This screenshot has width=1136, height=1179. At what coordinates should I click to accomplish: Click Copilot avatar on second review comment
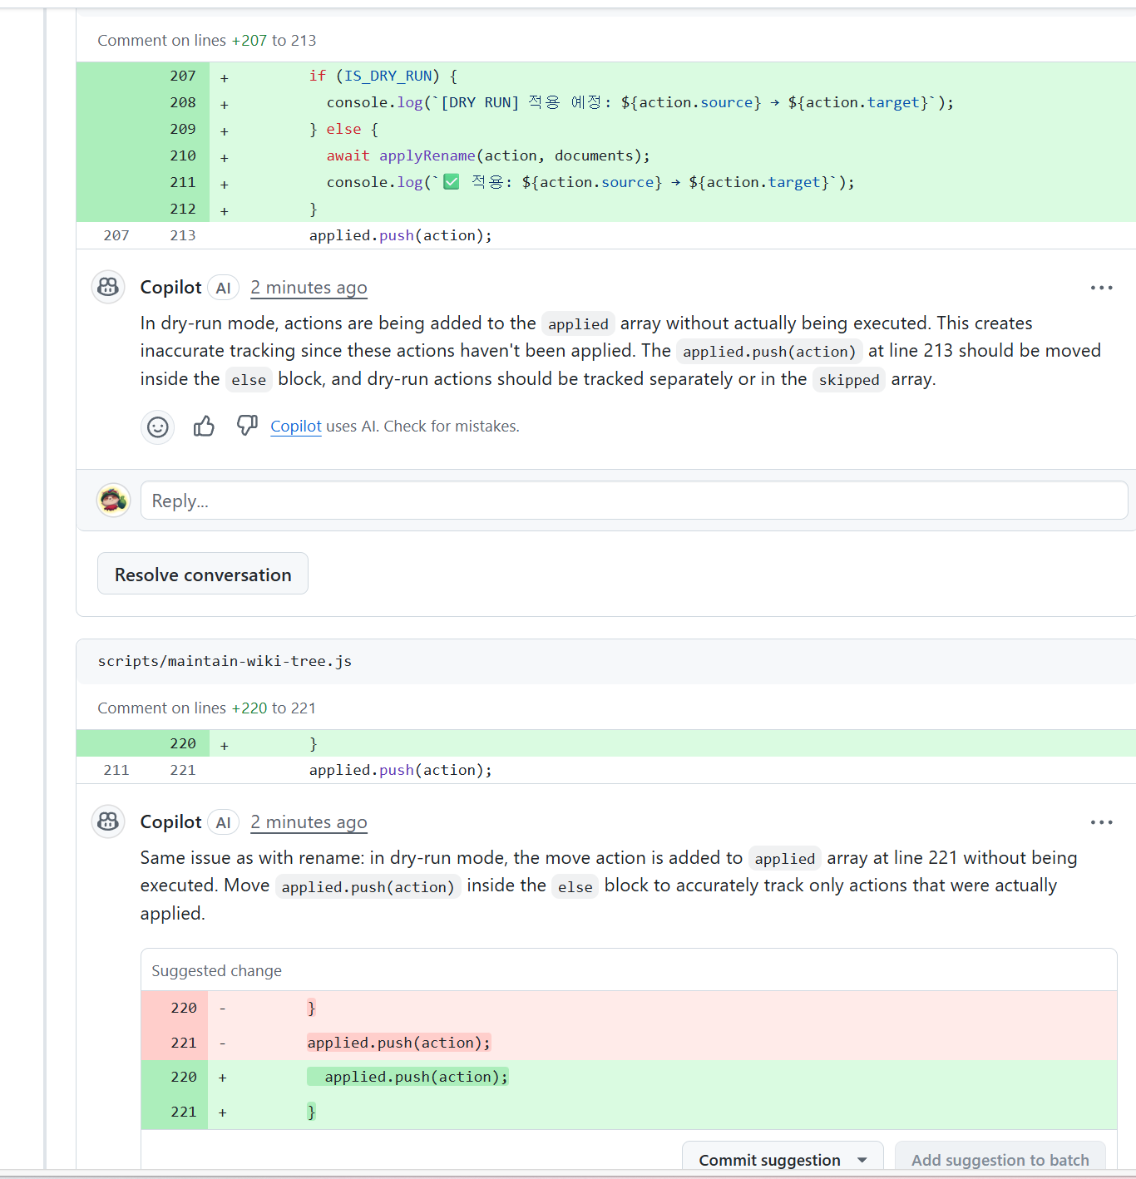click(x=108, y=821)
